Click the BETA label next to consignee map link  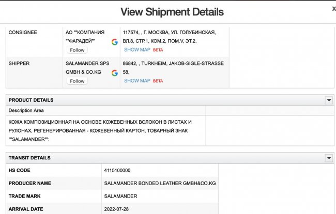point(158,51)
